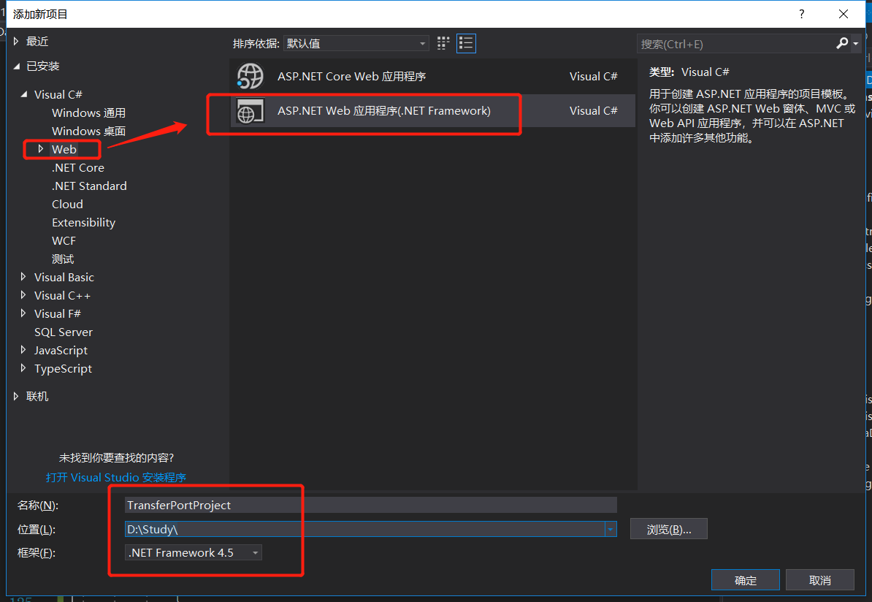This screenshot has height=602, width=872.
Task: Select the TypeScript tree label
Action: (63, 369)
